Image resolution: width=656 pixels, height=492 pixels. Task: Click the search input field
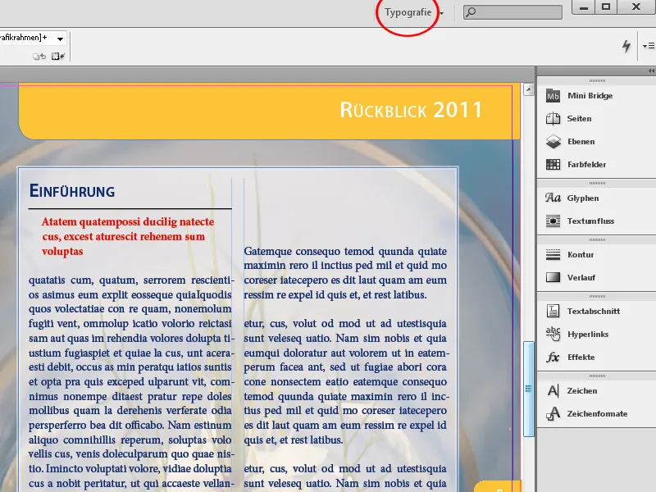coord(512,12)
